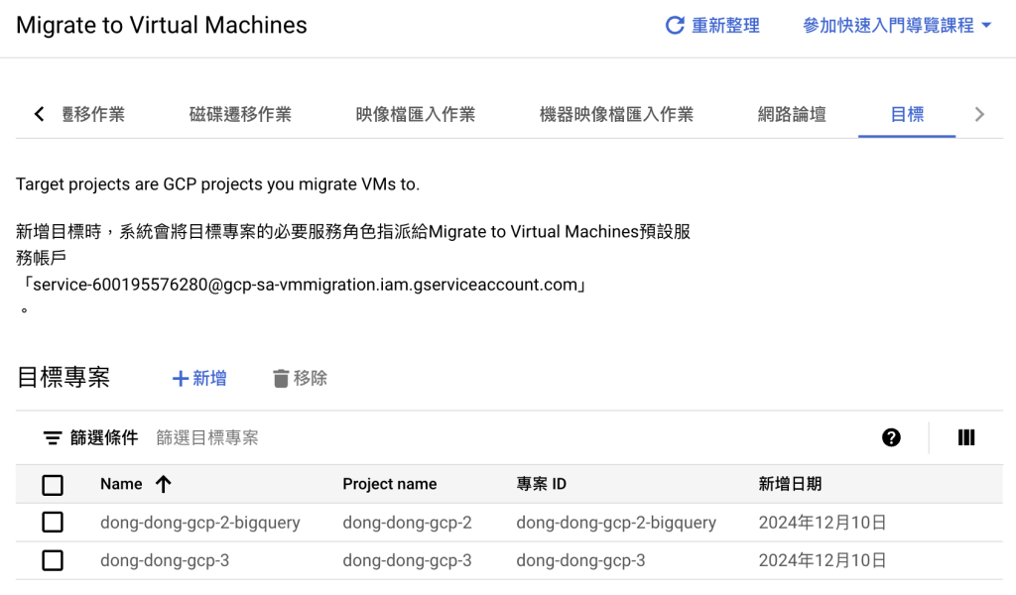Click the dong-dong-gcp-2-bigquery name cell
The height and width of the screenshot is (595, 1016).
200,523
